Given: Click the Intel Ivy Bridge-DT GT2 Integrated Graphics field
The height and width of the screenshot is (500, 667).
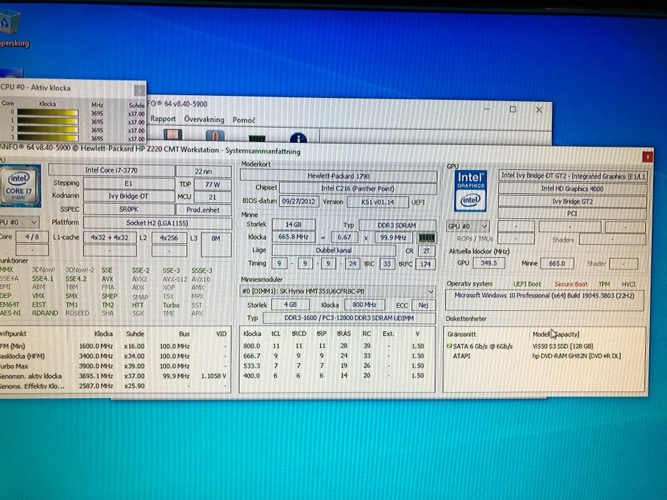Looking at the screenshot, I should click(x=573, y=176).
